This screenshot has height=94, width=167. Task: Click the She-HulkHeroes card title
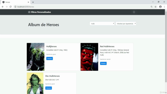coord(52,76)
